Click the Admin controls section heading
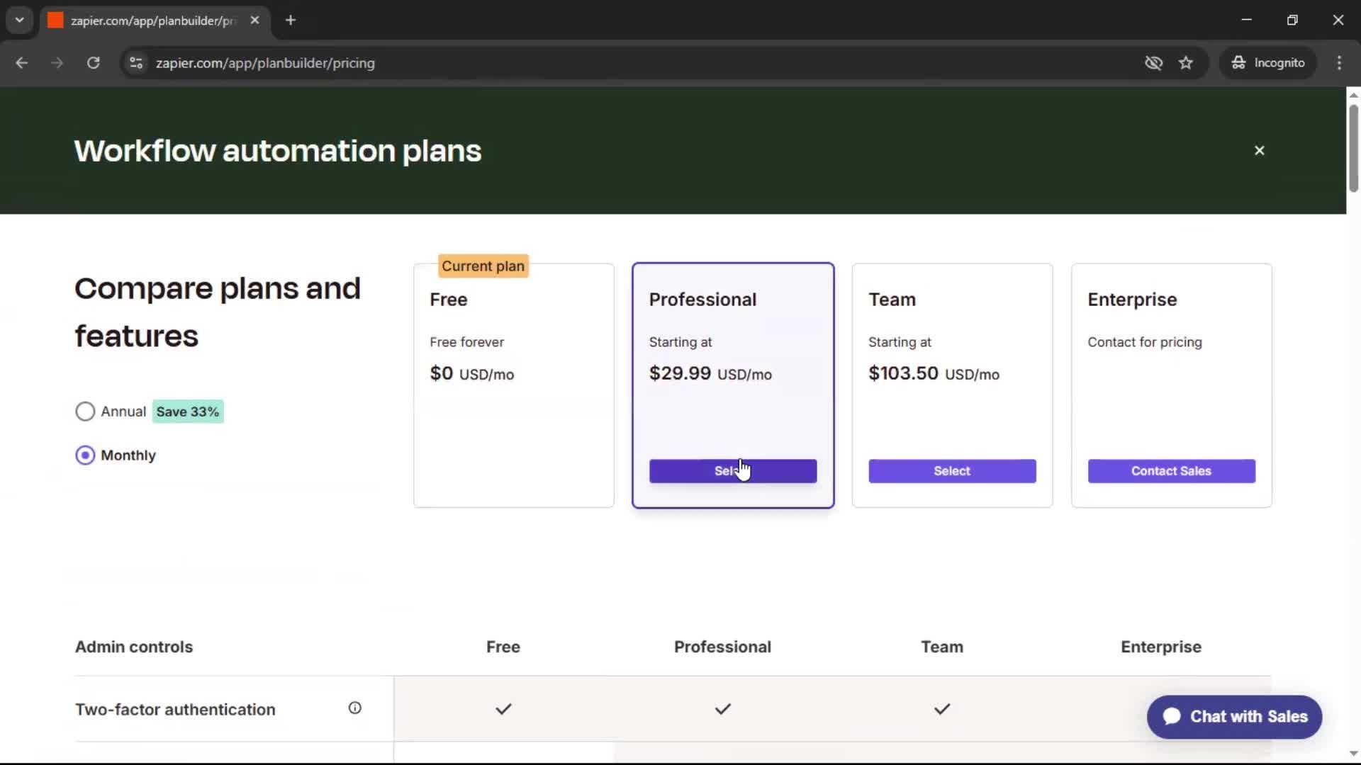 tap(134, 647)
